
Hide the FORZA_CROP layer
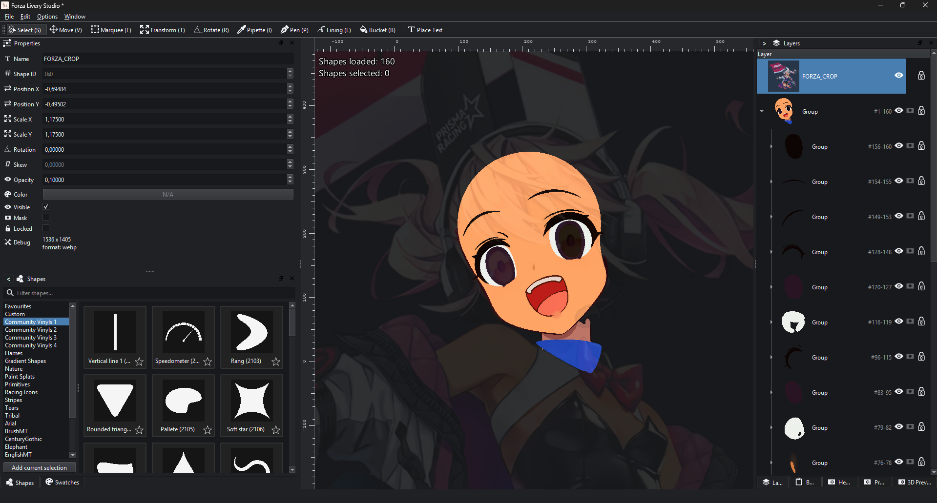[899, 75]
